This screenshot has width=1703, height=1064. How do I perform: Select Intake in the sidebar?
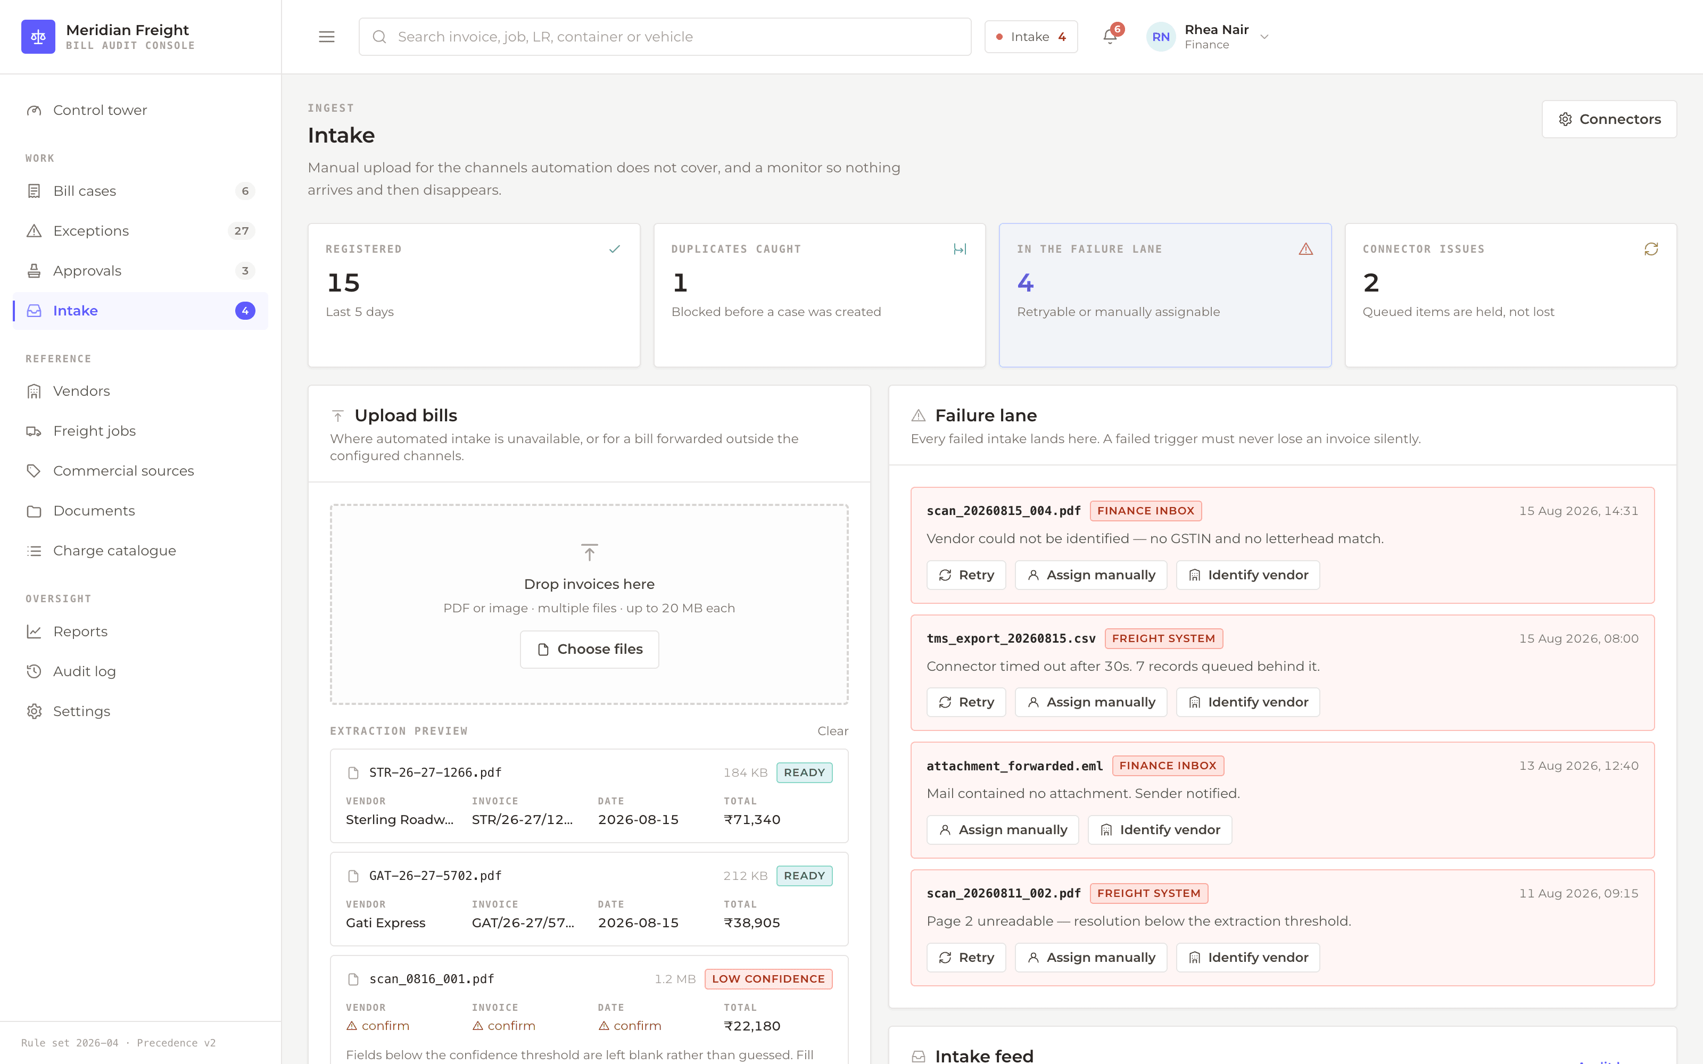(140, 311)
